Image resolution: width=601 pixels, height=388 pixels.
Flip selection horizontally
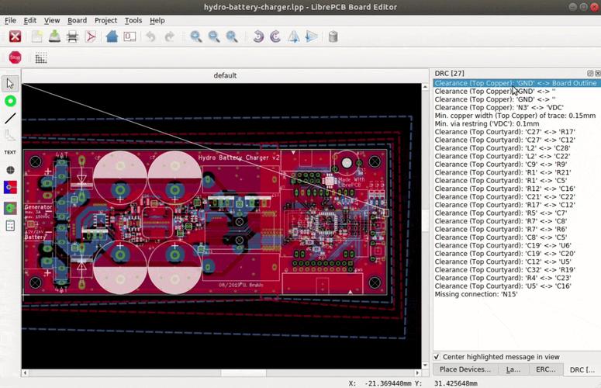(294, 36)
